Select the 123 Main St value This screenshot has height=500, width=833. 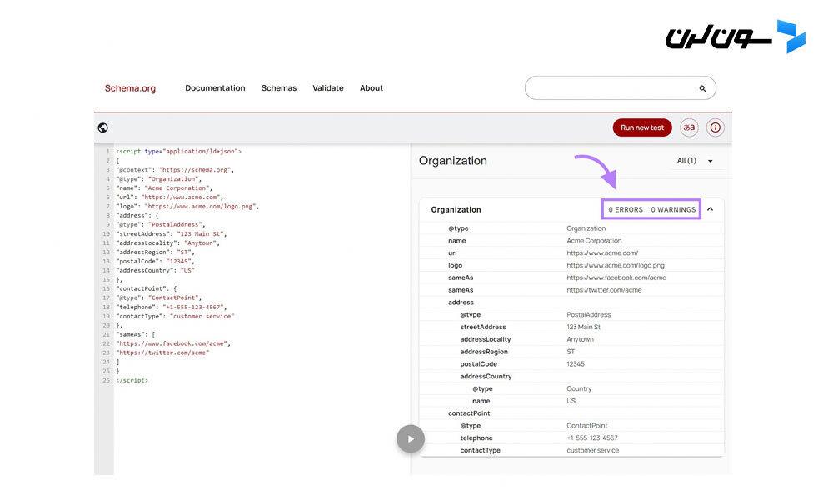point(583,327)
